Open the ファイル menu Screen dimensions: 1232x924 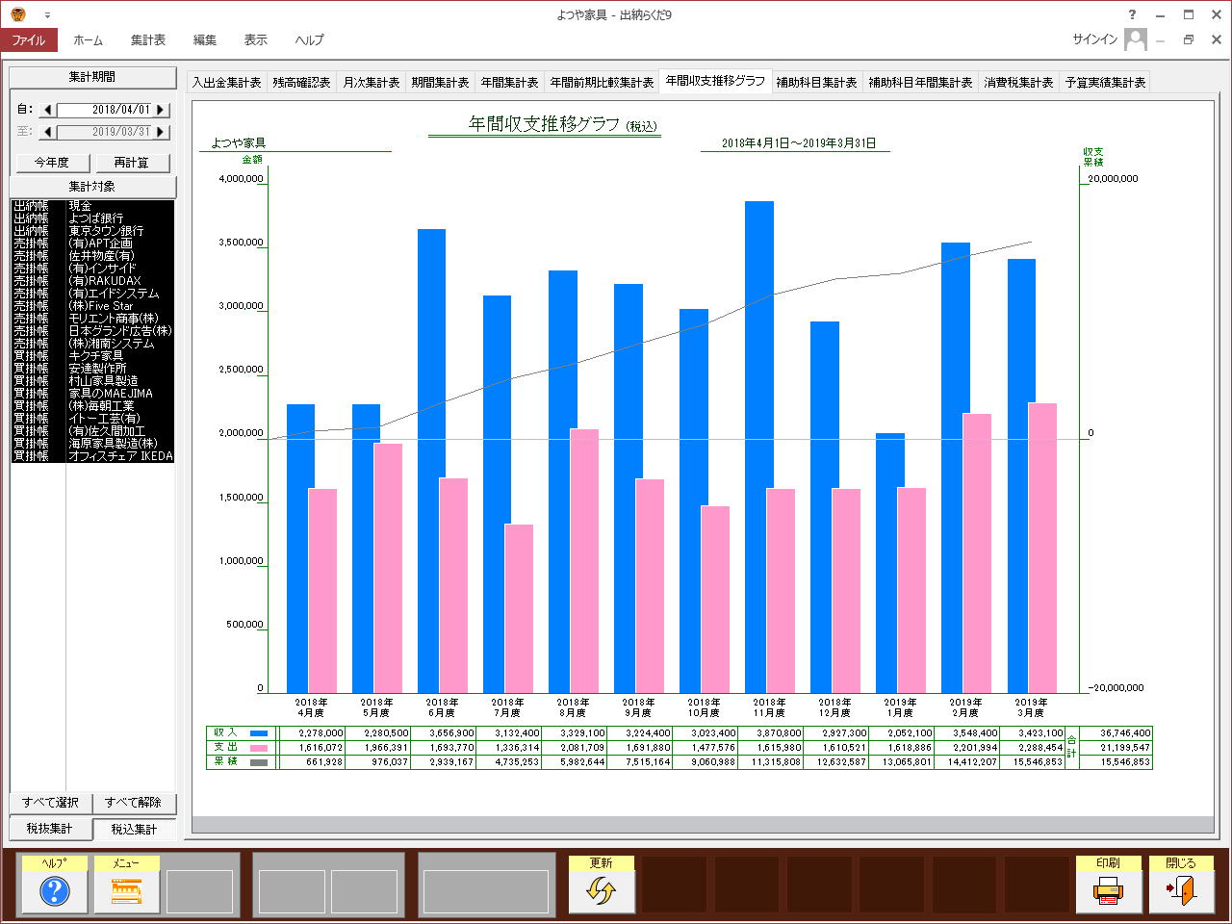(x=29, y=39)
